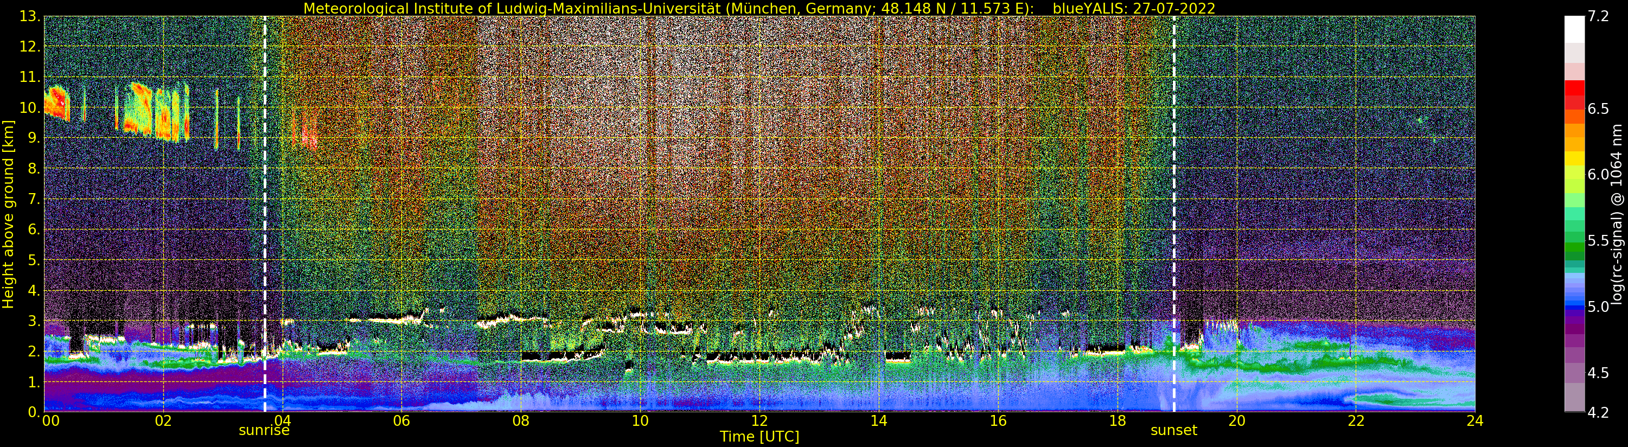Viewport: 1628px width, 447px height.
Task: Click the 'Time [UTC]' axis label
Action: (759, 437)
